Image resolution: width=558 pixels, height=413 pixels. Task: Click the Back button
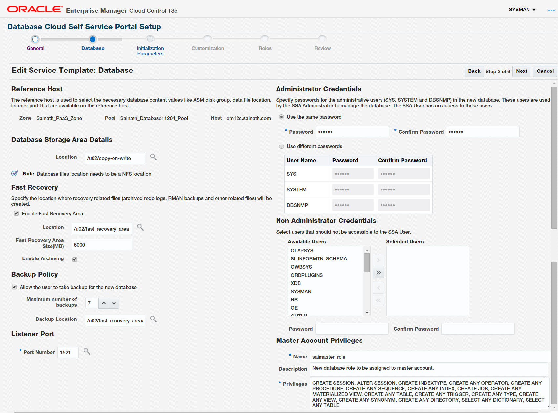(474, 71)
